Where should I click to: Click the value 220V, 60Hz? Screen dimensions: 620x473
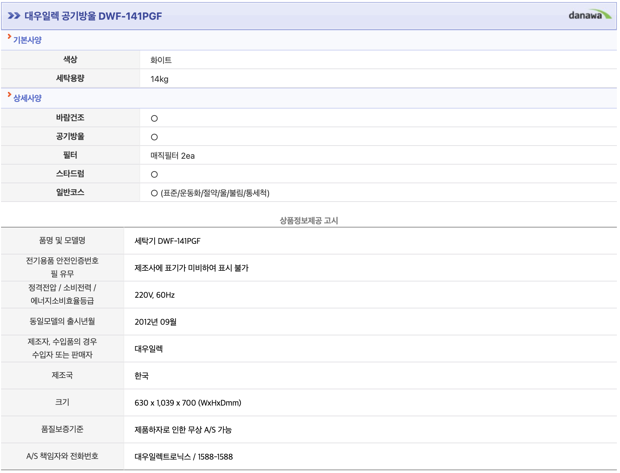click(155, 295)
